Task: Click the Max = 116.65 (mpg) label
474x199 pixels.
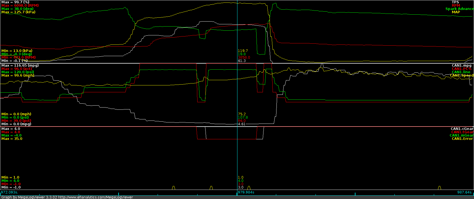Action: pyautogui.click(x=20, y=66)
